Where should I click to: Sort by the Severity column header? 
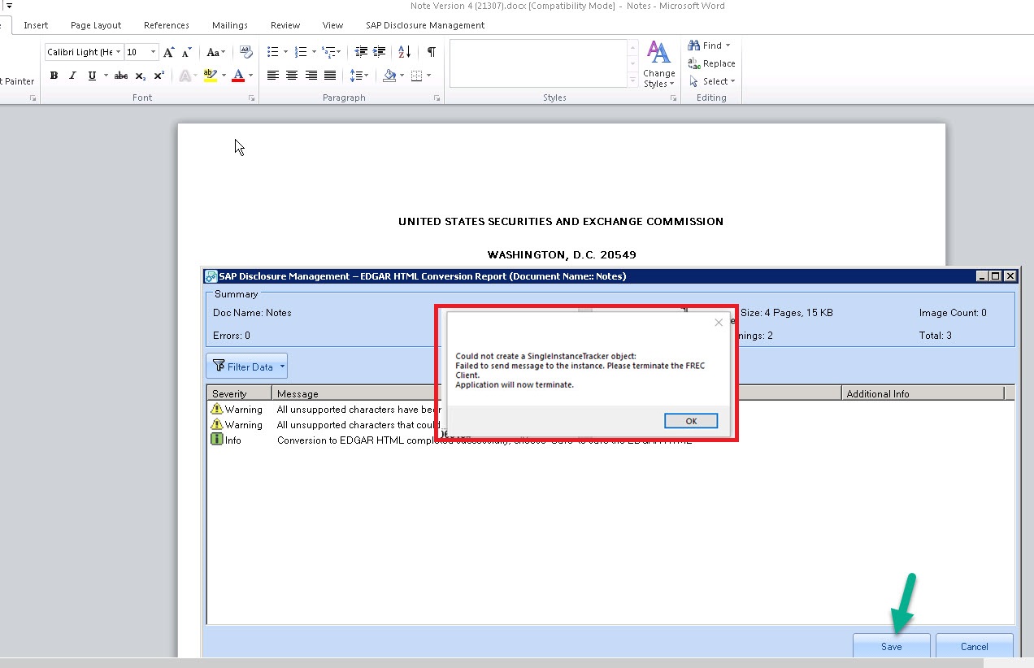point(239,393)
